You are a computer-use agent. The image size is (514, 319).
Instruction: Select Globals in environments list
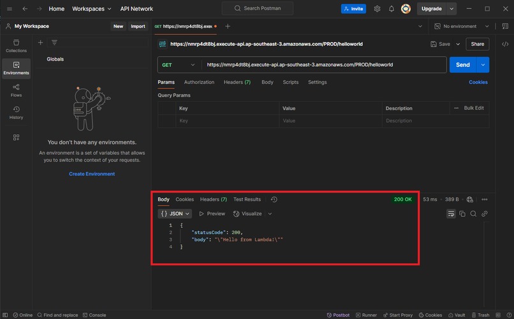pyautogui.click(x=55, y=59)
